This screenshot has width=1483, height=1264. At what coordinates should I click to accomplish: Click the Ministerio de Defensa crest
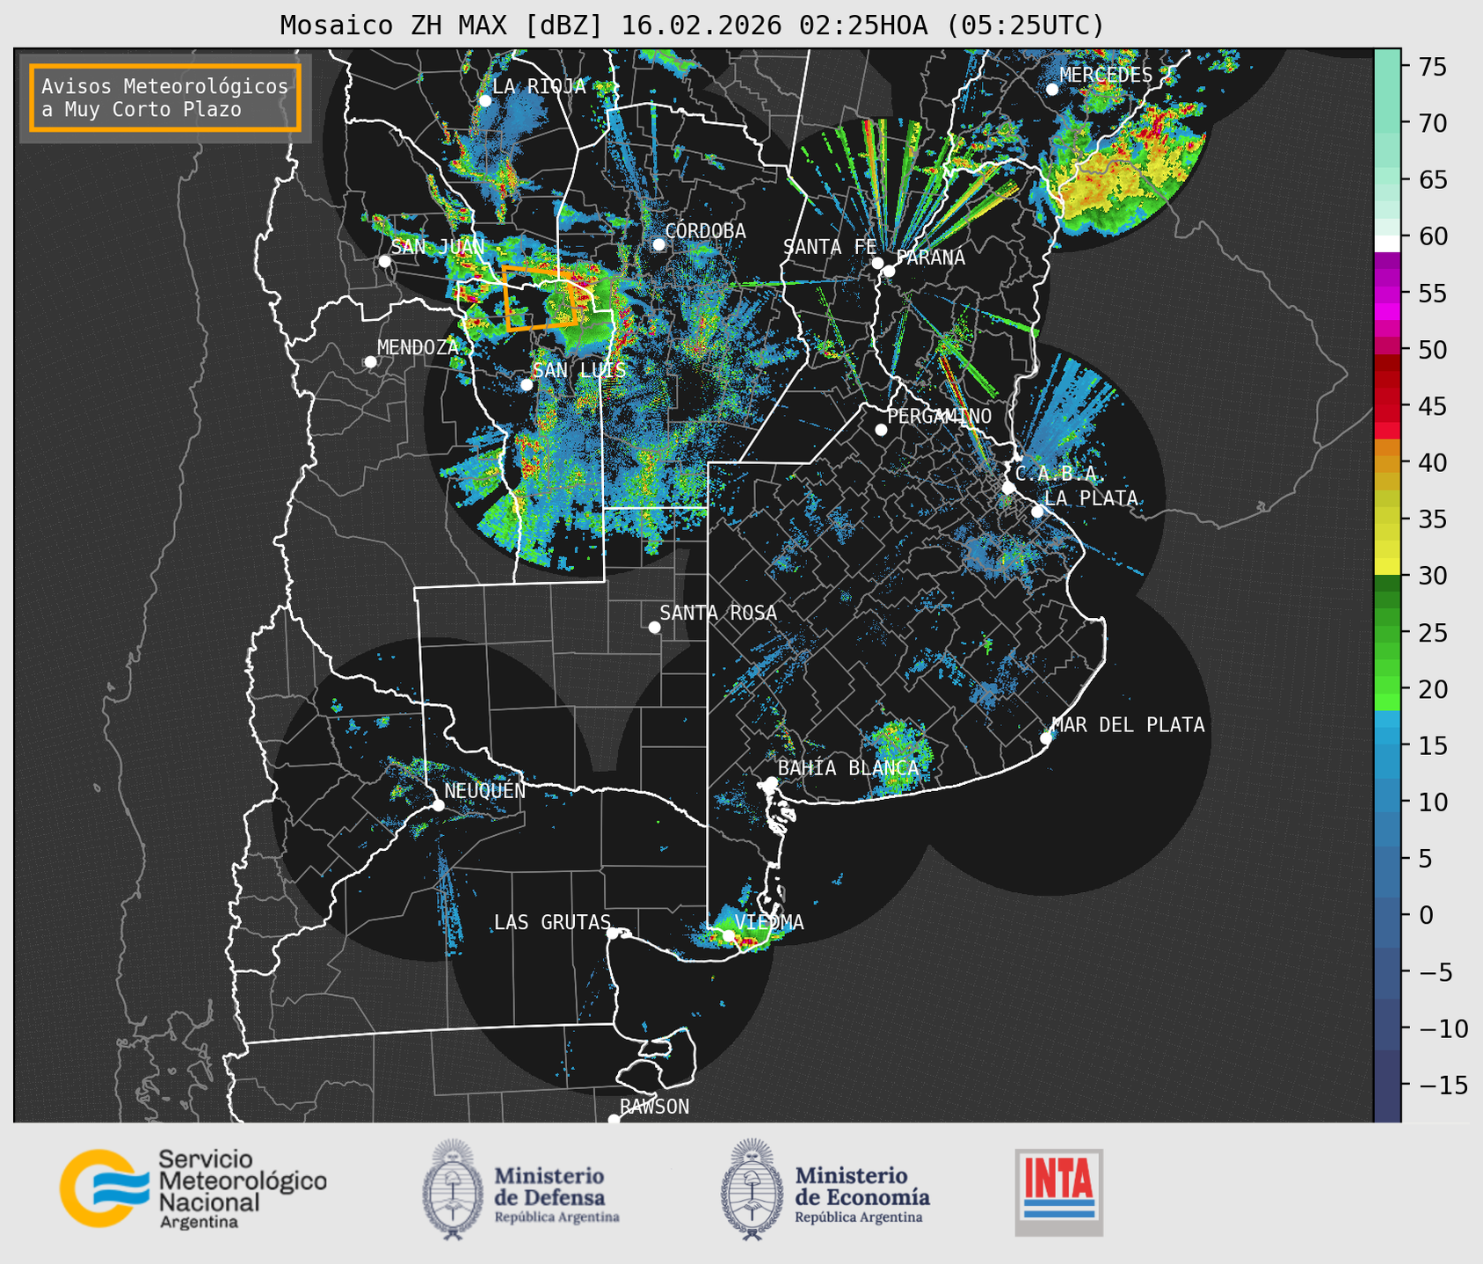tap(453, 1189)
